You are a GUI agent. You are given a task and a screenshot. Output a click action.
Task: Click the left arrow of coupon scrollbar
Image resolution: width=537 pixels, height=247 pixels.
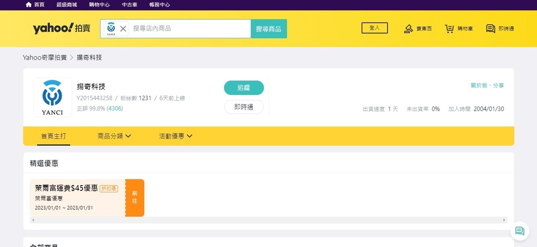point(33,220)
